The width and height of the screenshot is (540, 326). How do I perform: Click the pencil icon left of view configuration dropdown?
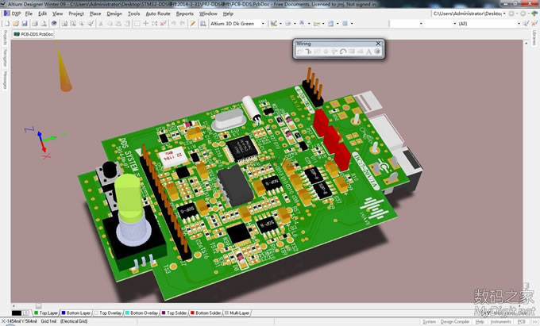click(192, 24)
